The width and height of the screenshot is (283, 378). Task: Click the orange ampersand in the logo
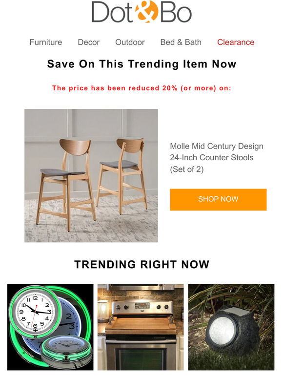pyautogui.click(x=147, y=12)
